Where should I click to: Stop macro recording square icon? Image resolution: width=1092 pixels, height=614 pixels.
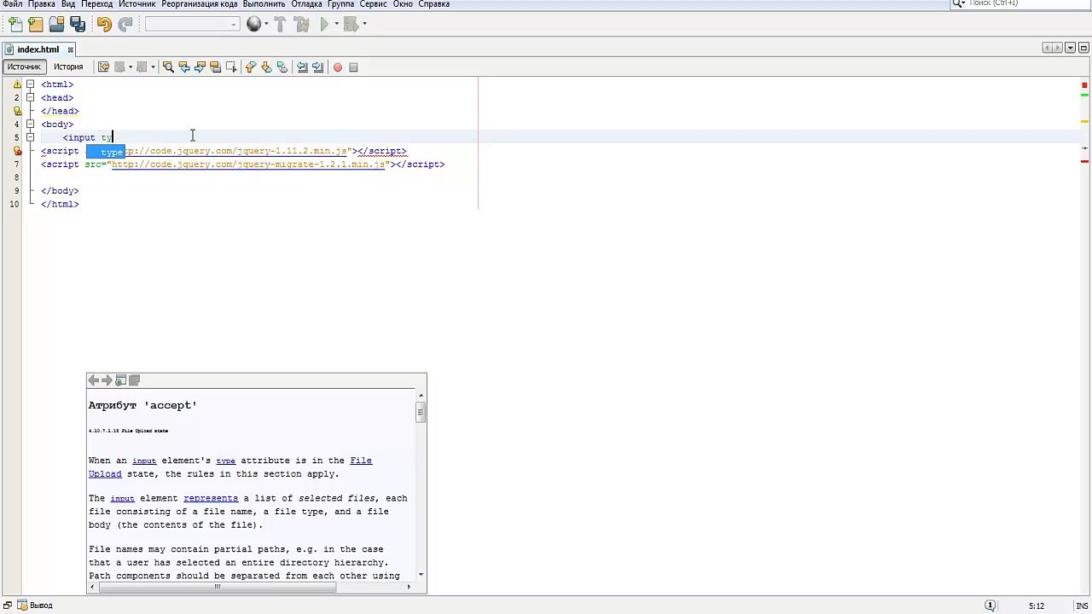[353, 67]
